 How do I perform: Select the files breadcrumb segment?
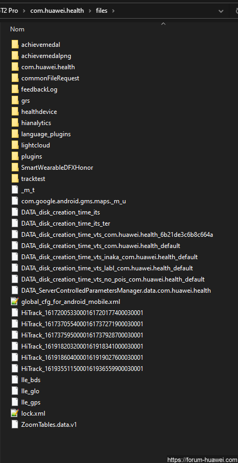[x=101, y=11]
